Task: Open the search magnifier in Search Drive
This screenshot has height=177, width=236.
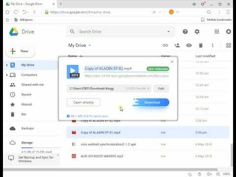Action: pyautogui.click(x=72, y=31)
